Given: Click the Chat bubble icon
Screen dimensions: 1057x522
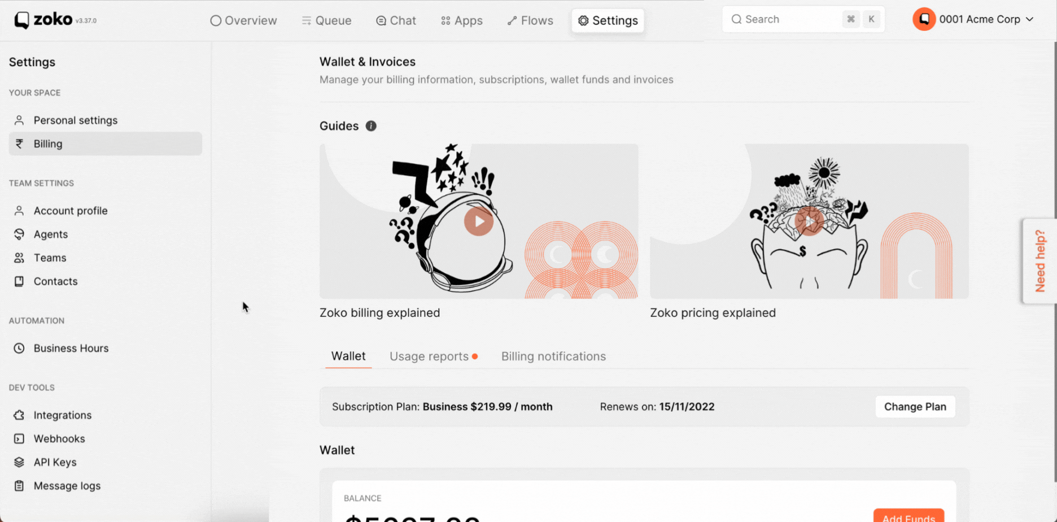Looking at the screenshot, I should [381, 21].
